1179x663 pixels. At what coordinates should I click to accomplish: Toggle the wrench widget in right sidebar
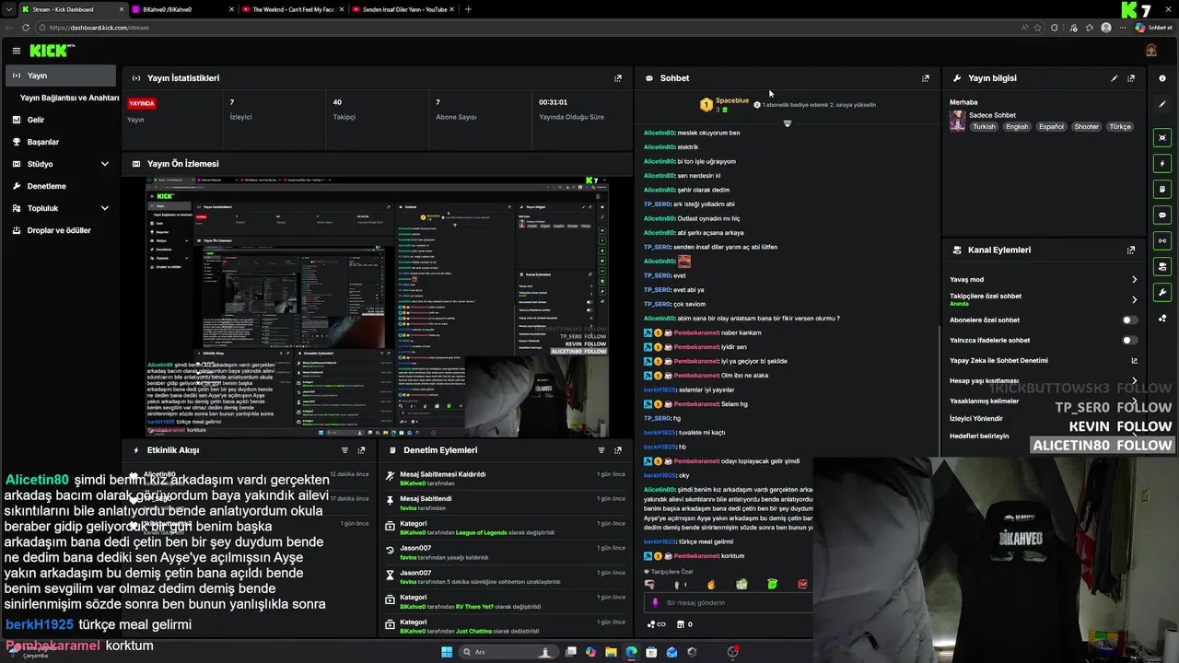1162,293
